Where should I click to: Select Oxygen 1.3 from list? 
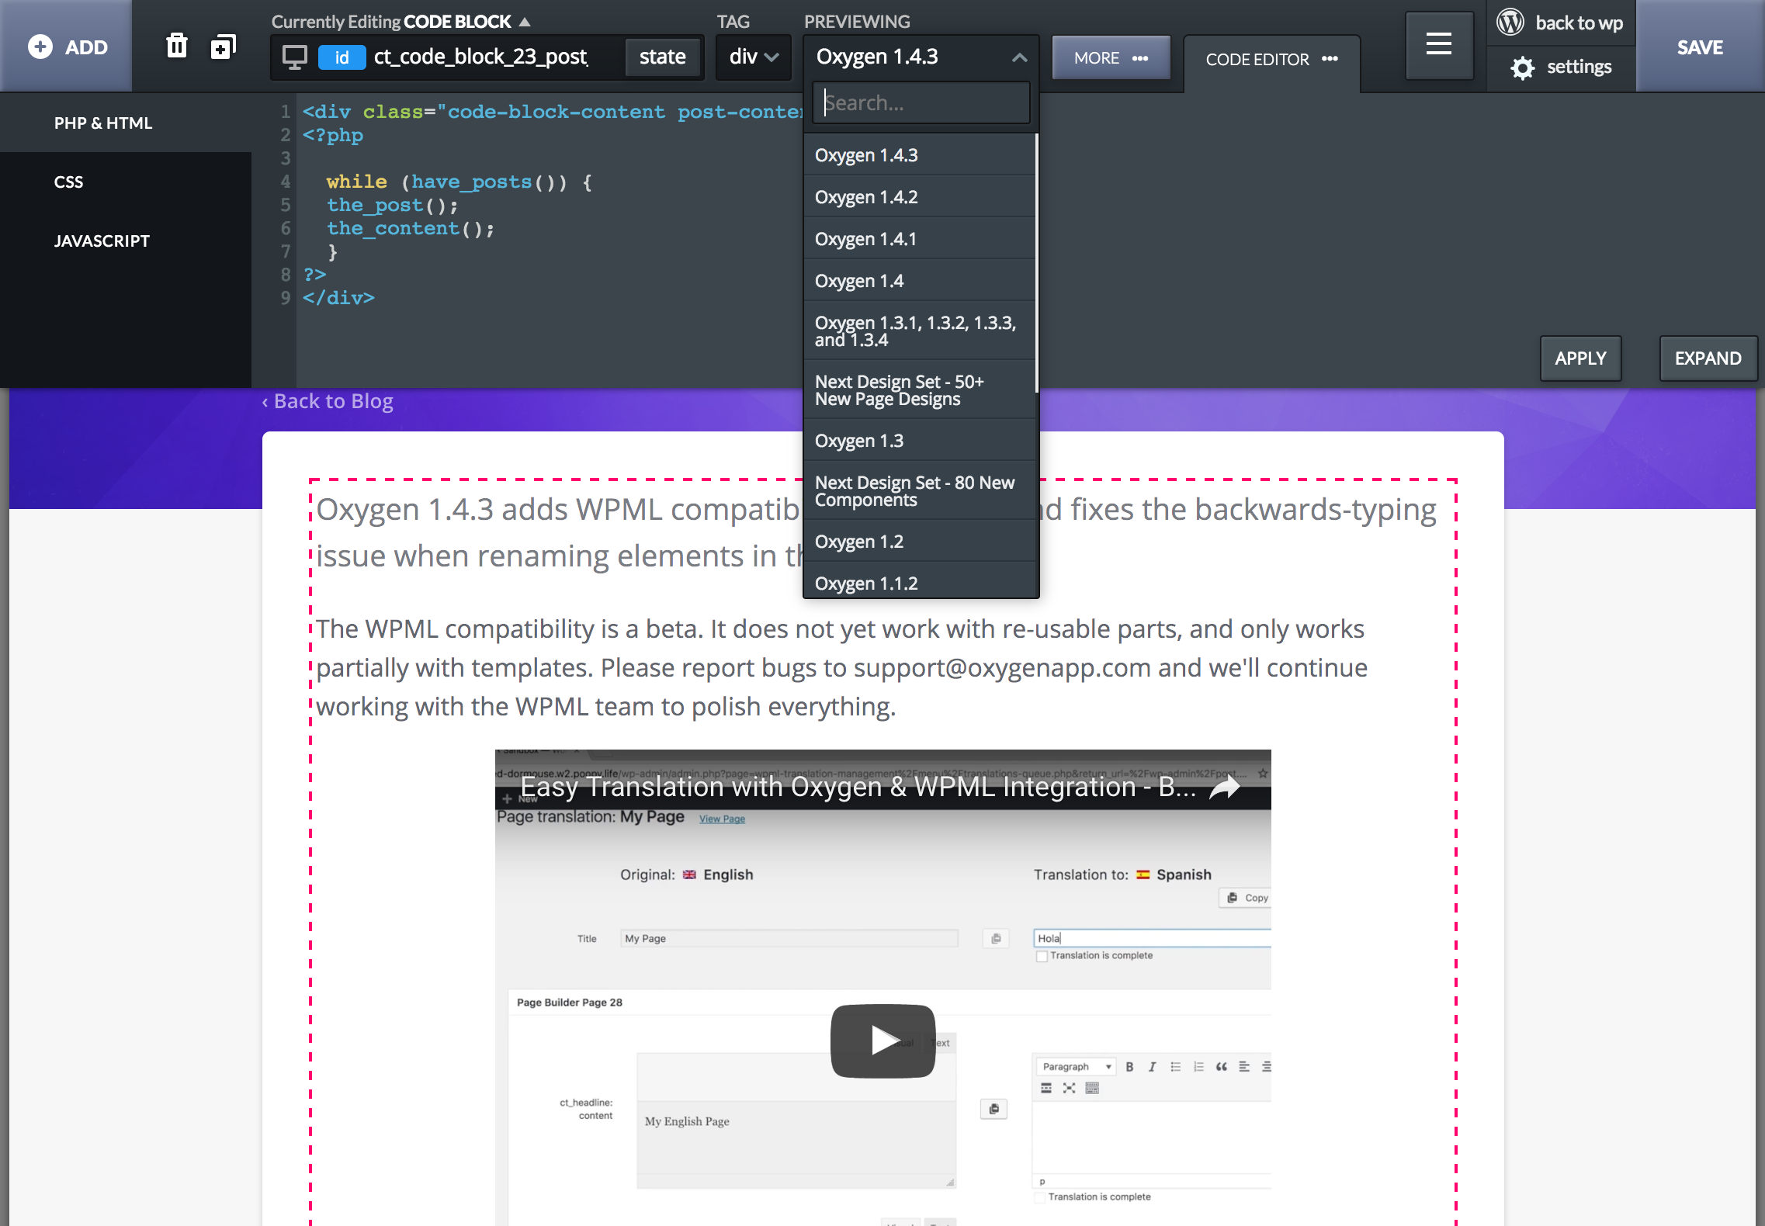coord(919,441)
